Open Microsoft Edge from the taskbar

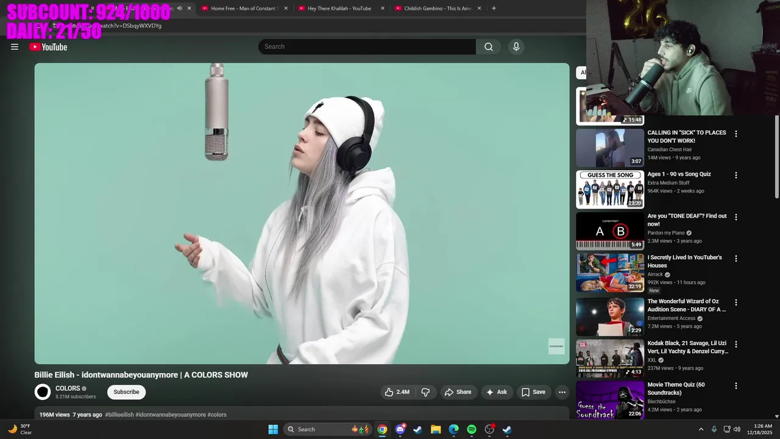[453, 429]
